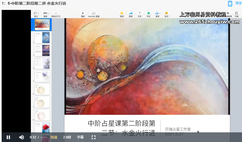Enter fullscreen video mode
242x142 pixels.
tap(93, 137)
